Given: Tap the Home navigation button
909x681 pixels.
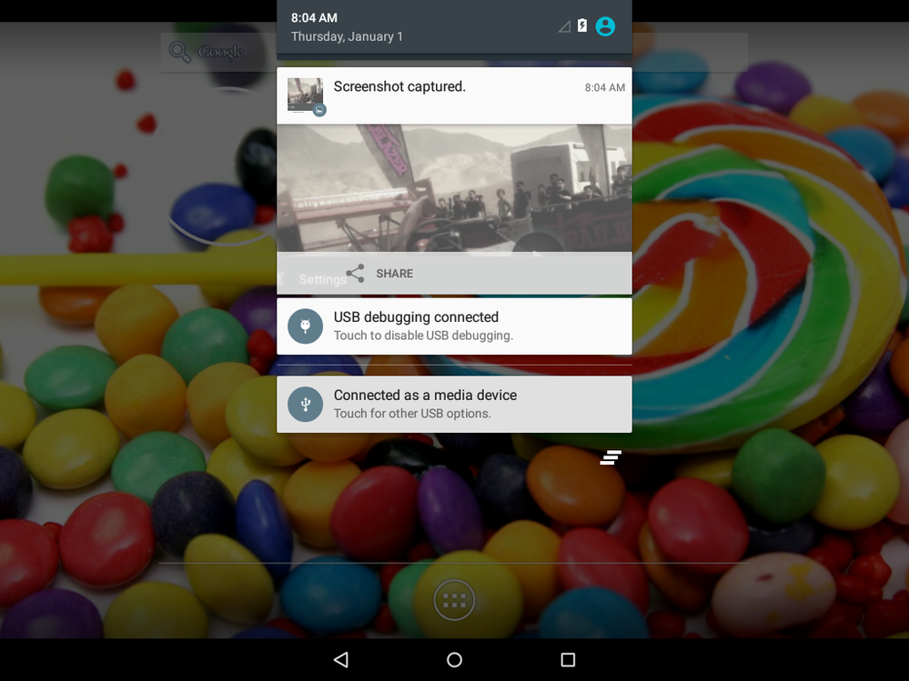Looking at the screenshot, I should tap(455, 659).
